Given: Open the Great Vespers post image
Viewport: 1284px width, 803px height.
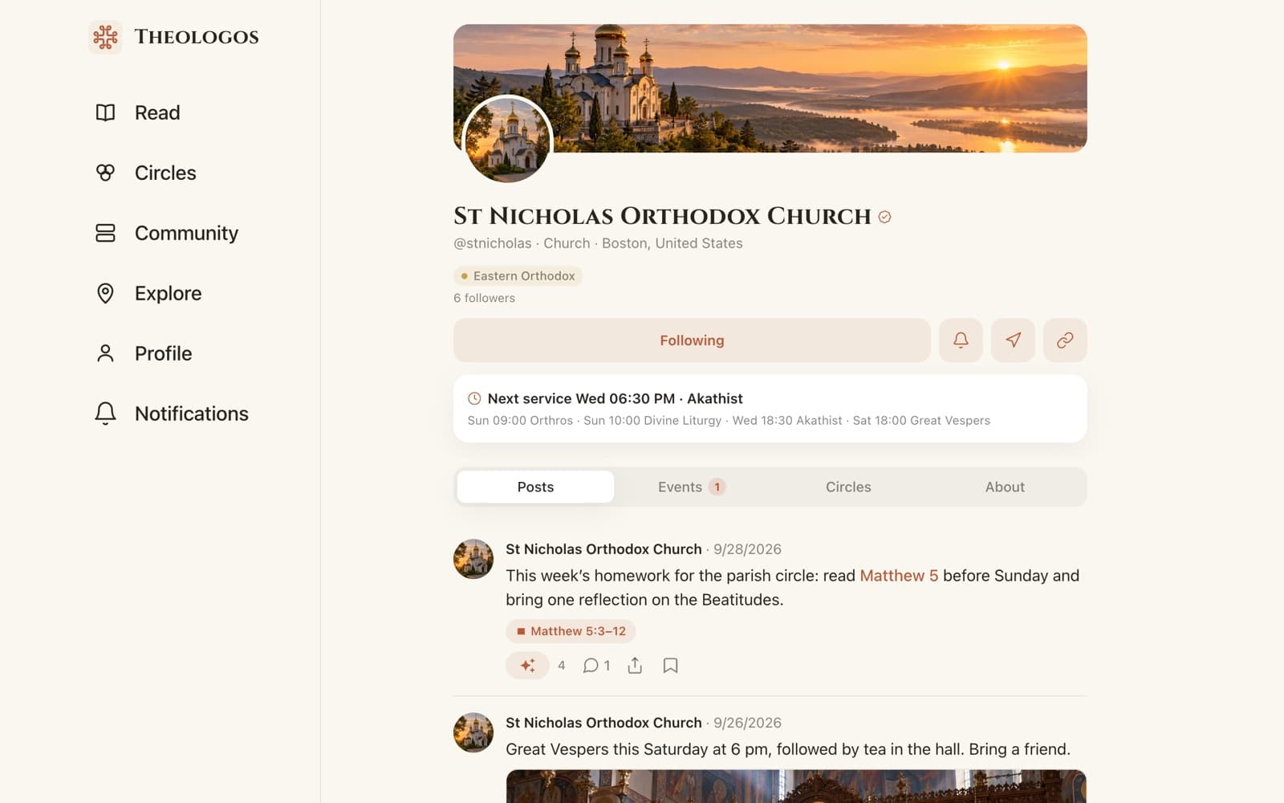Looking at the screenshot, I should click(796, 786).
